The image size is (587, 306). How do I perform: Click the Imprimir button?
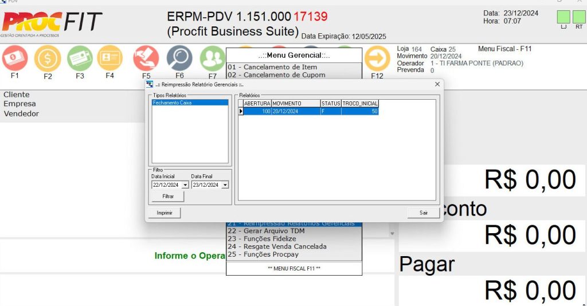click(x=165, y=213)
